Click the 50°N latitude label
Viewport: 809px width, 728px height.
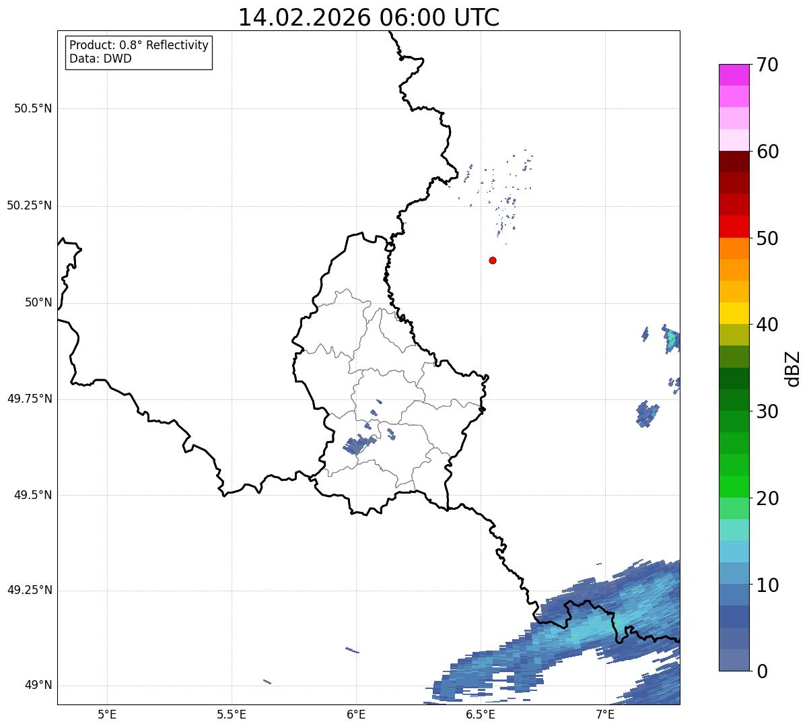pyautogui.click(x=38, y=302)
